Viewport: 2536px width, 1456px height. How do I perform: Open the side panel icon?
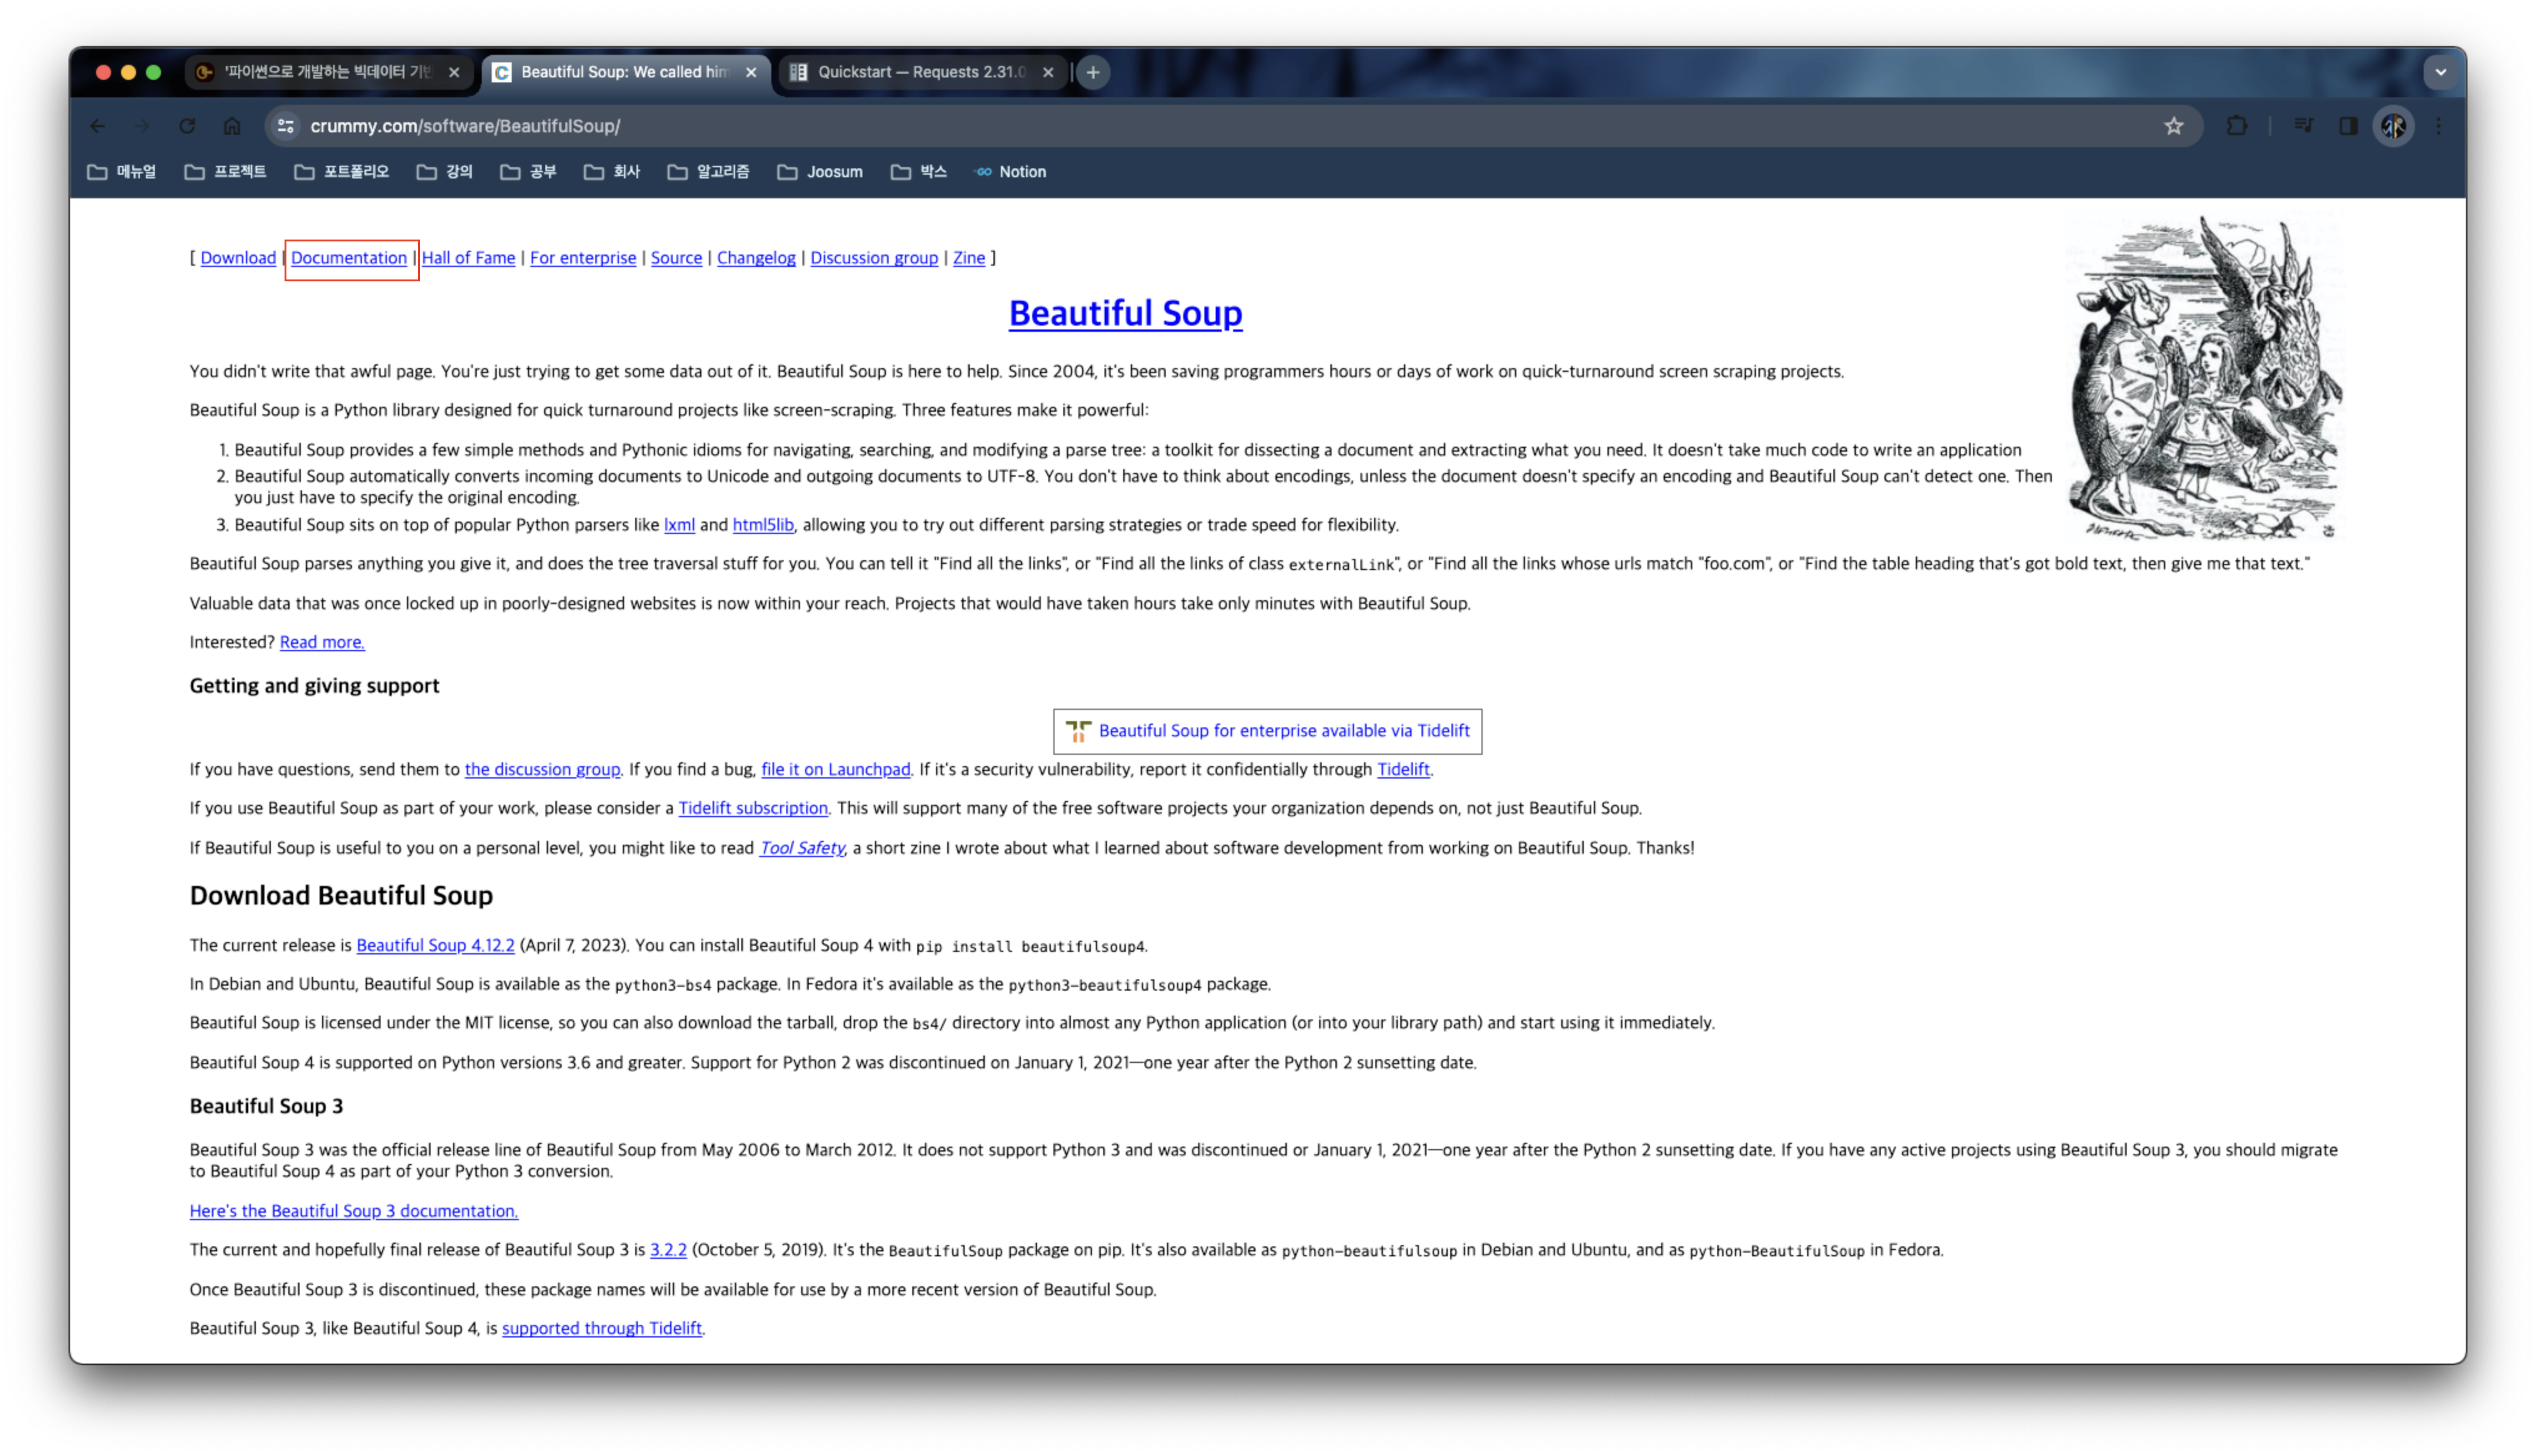[x=2348, y=126]
